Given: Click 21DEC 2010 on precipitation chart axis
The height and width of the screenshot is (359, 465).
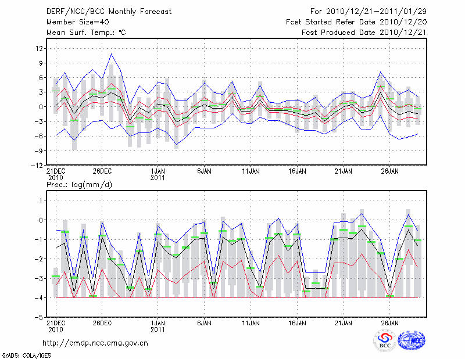Looking at the screenshot, I should [55, 326].
